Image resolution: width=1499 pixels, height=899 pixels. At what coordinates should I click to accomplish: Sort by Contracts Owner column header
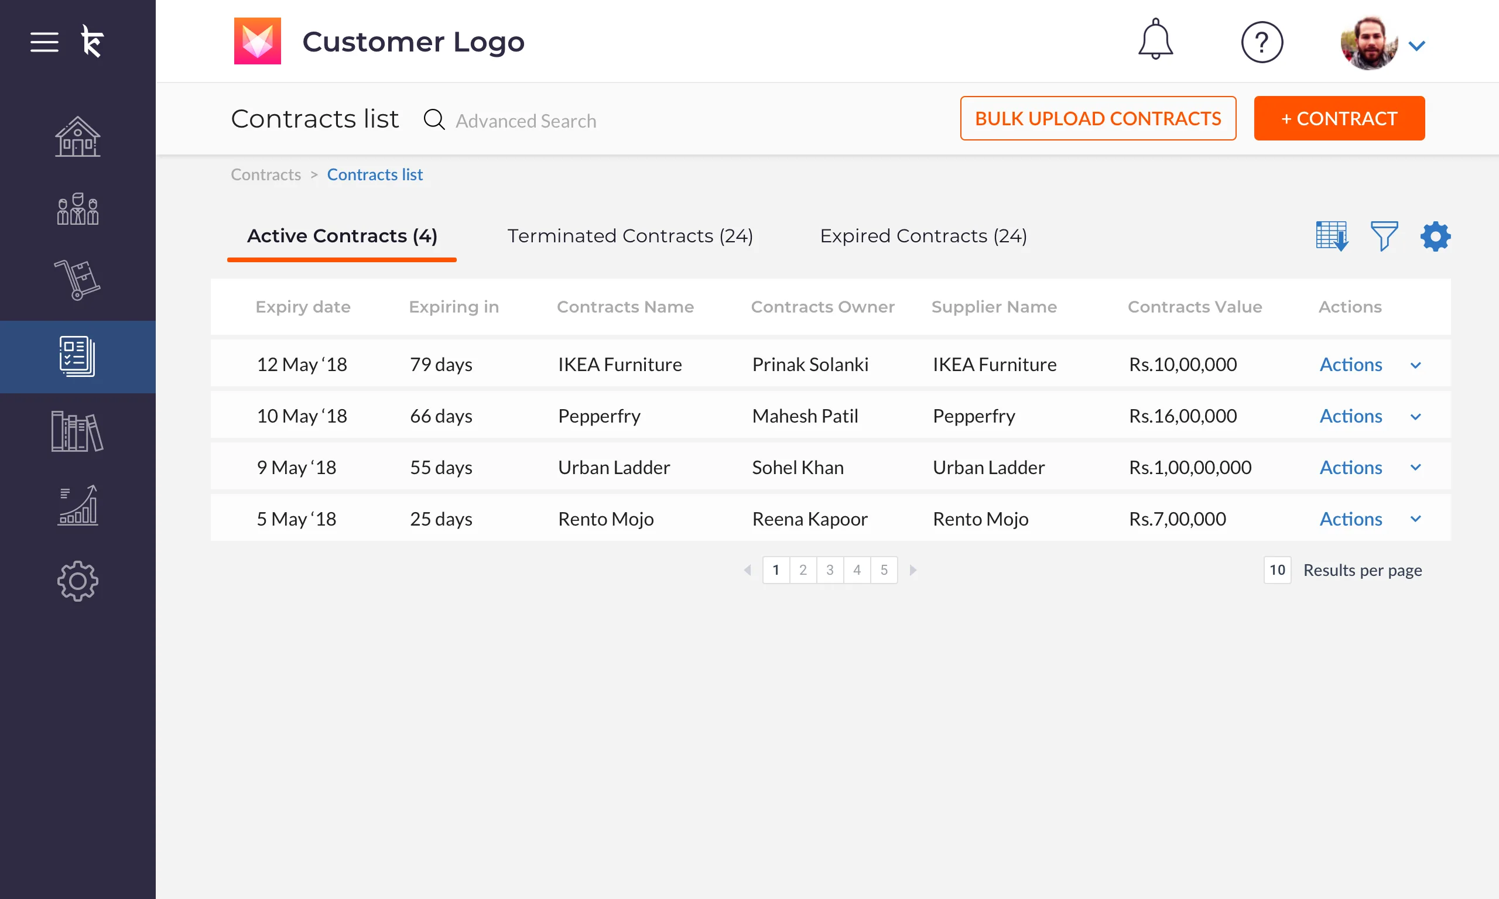(x=823, y=307)
